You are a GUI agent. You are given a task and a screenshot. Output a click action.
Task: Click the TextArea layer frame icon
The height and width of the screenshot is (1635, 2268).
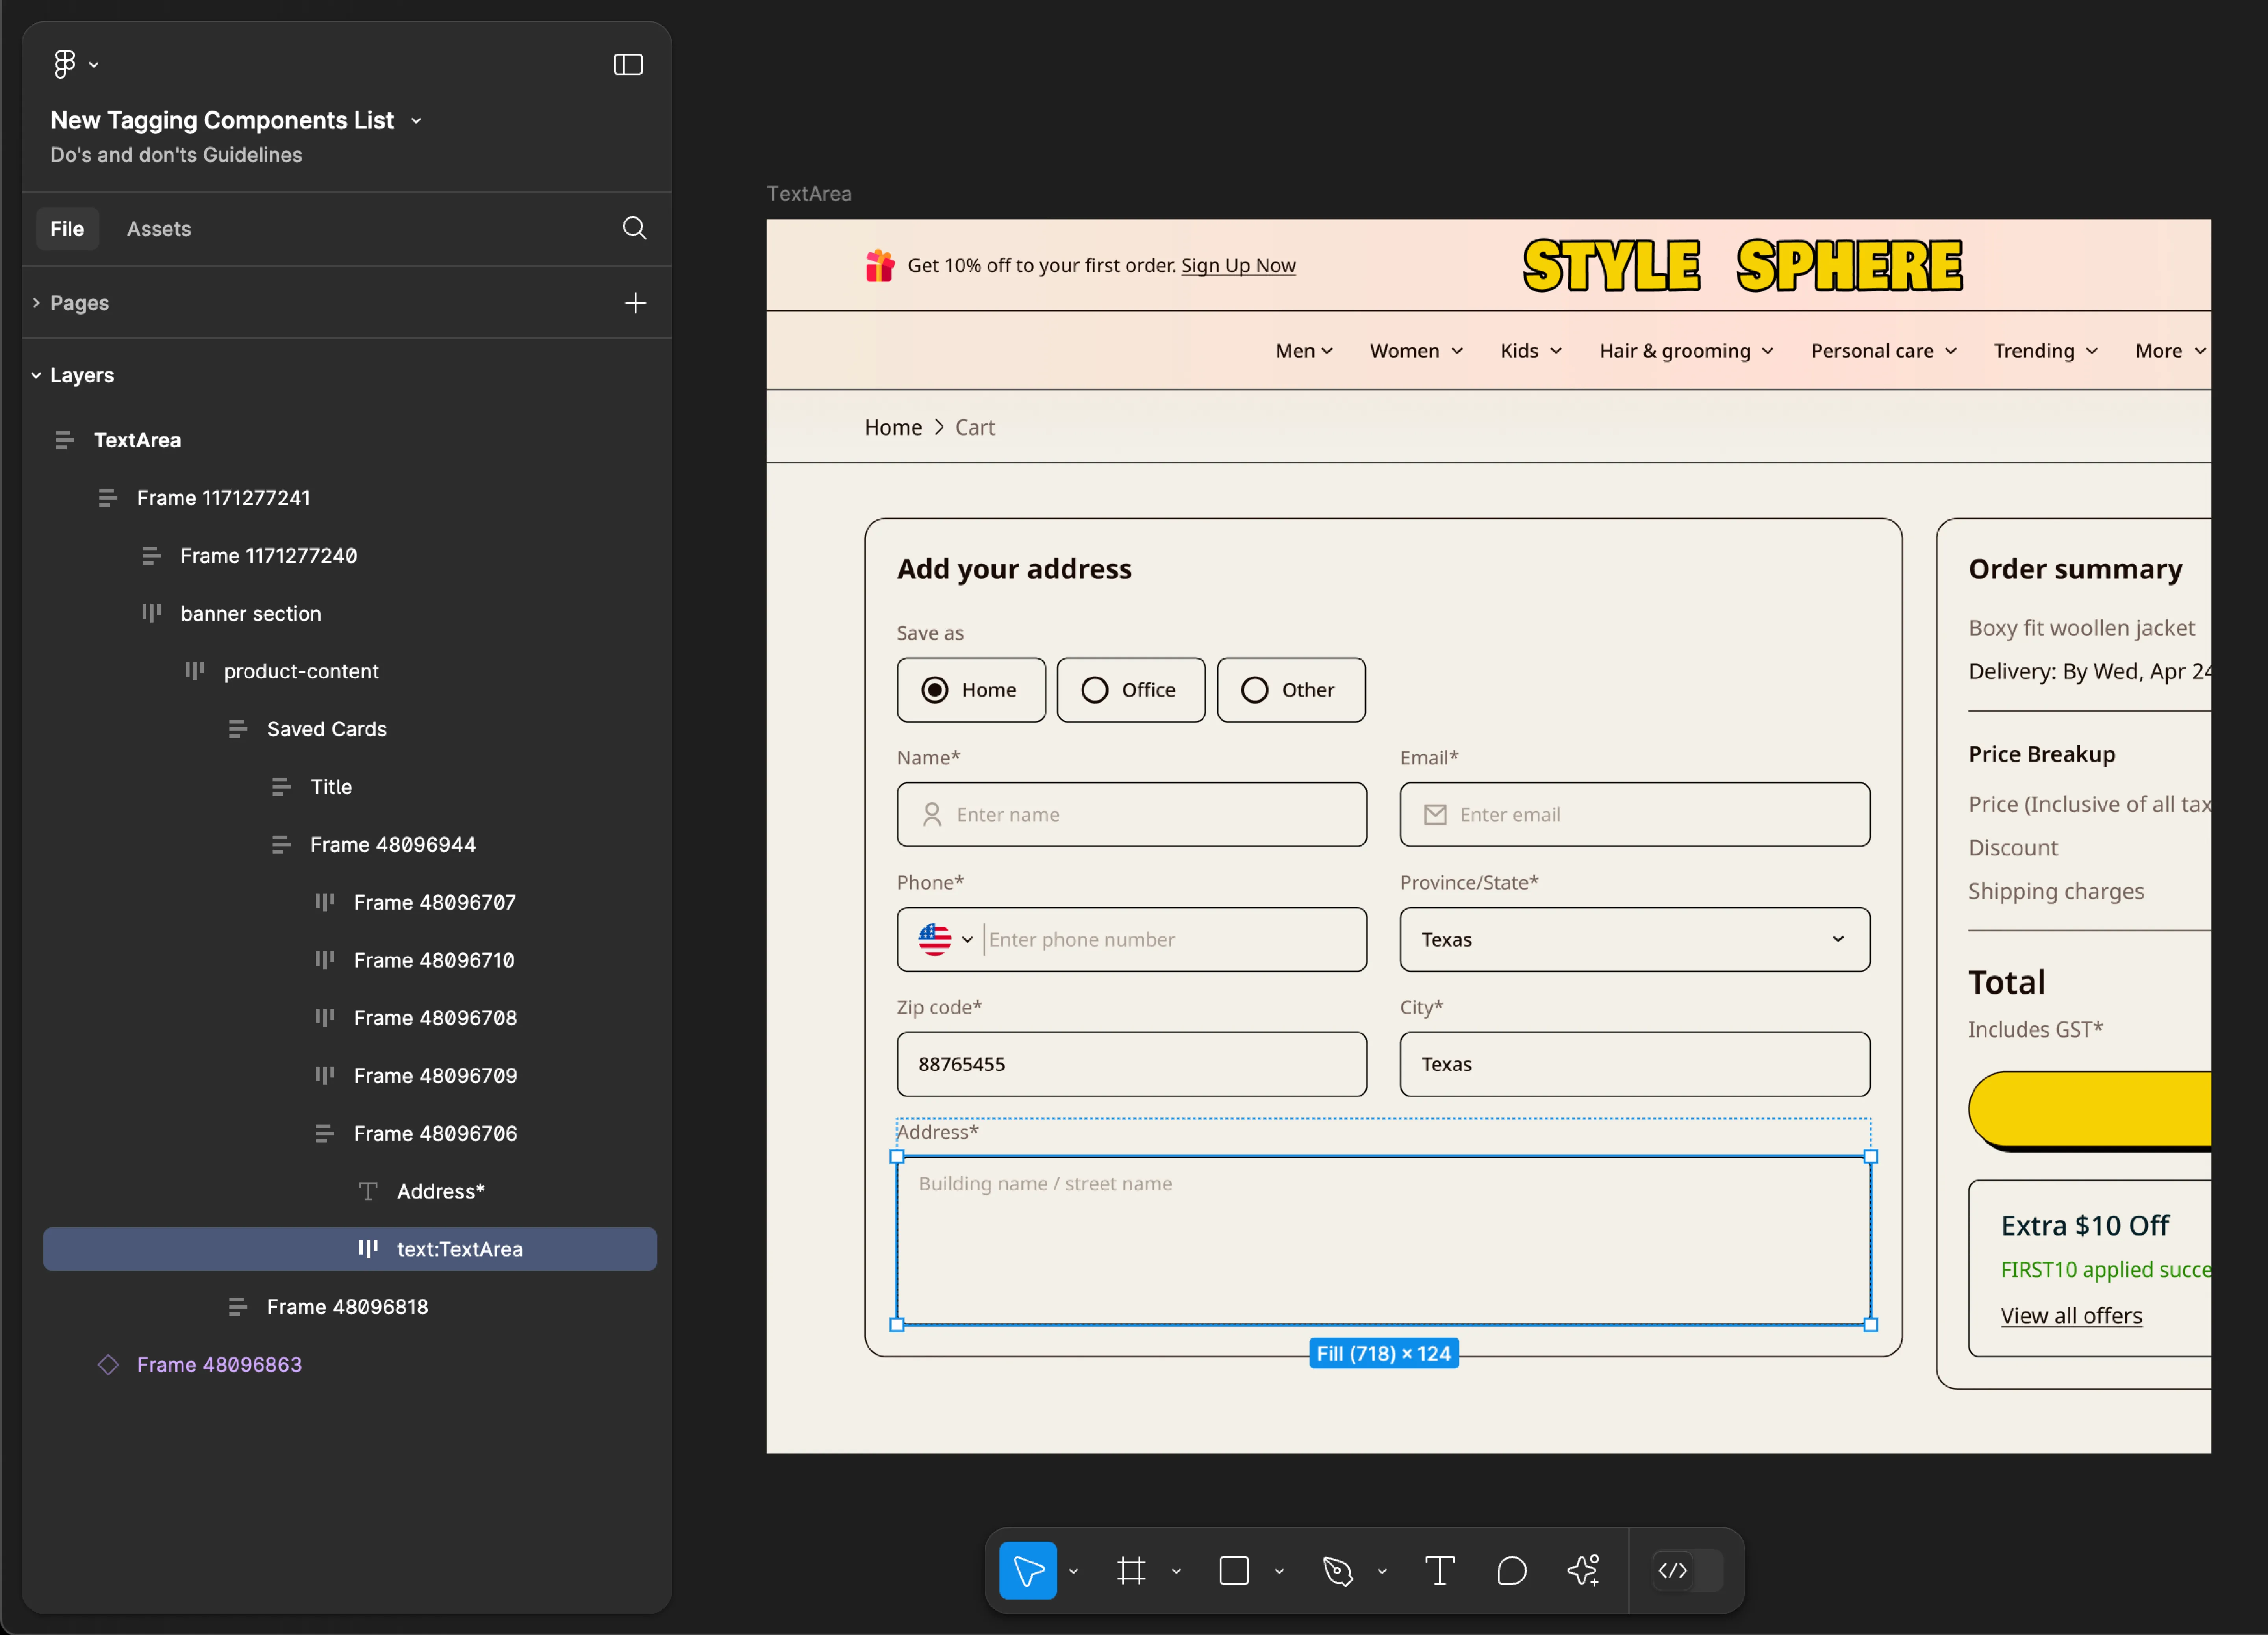[64, 440]
